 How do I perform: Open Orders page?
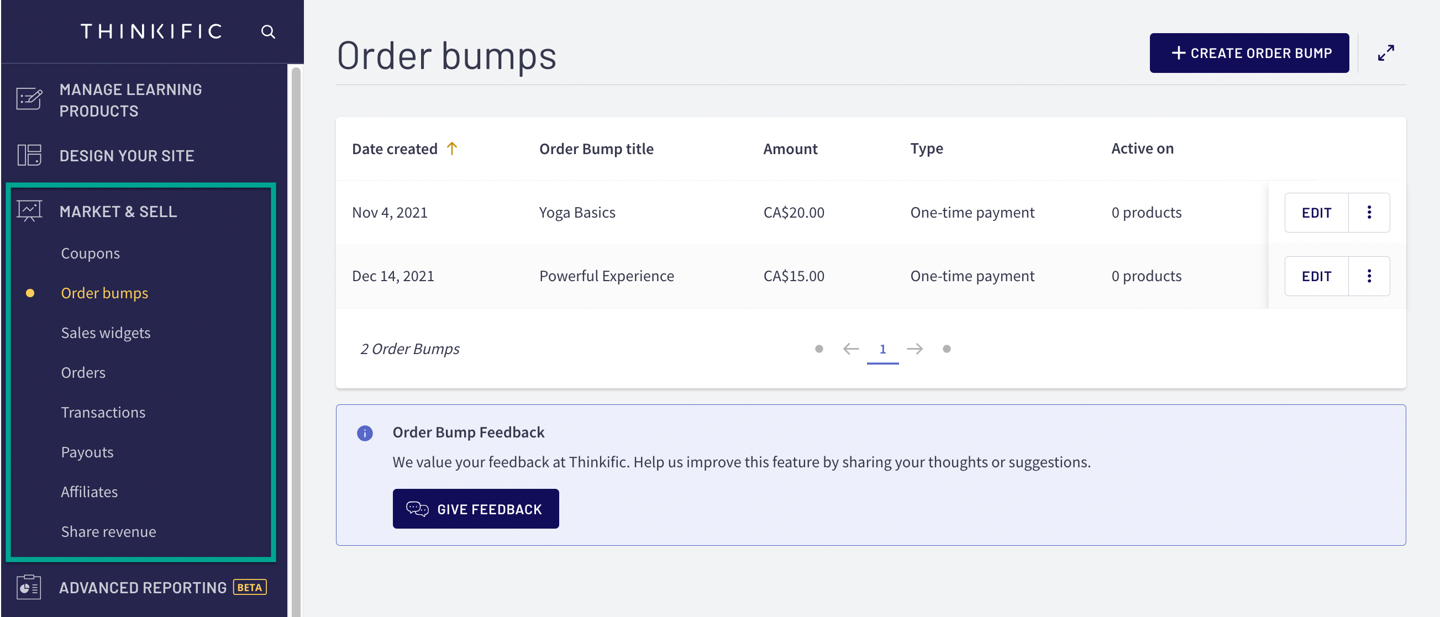point(83,372)
